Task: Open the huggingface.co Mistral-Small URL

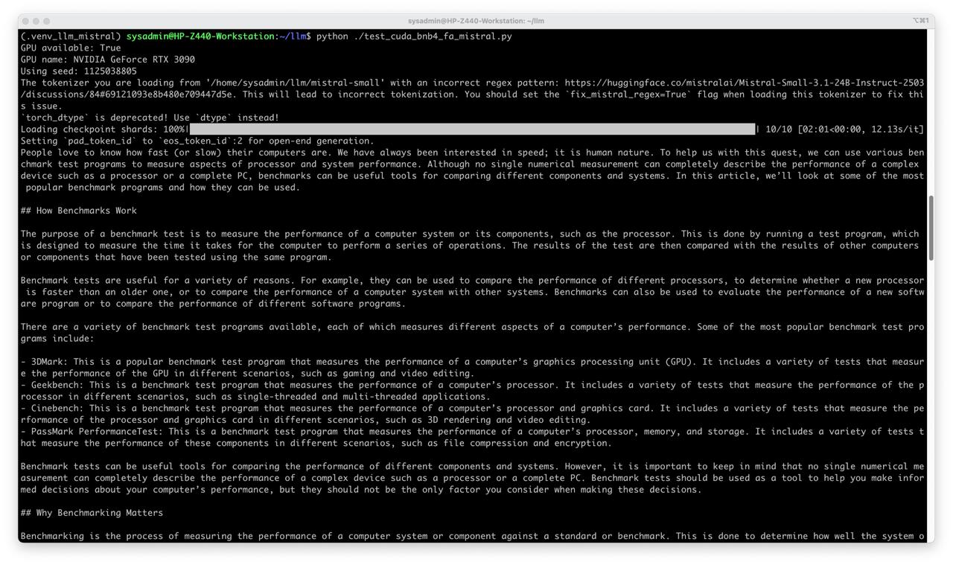Action: click(x=744, y=83)
